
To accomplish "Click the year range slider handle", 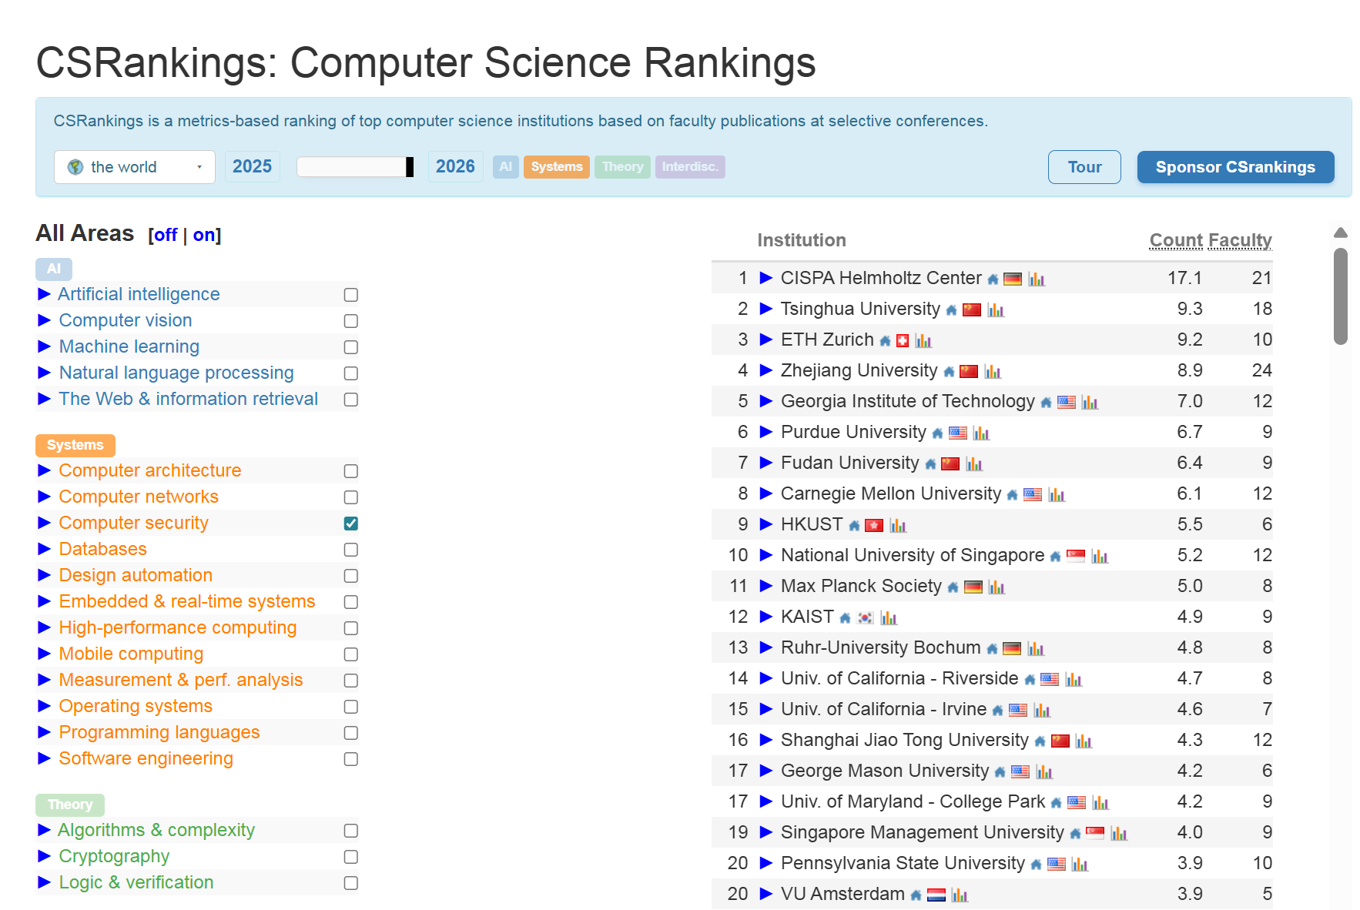I will coord(410,167).
